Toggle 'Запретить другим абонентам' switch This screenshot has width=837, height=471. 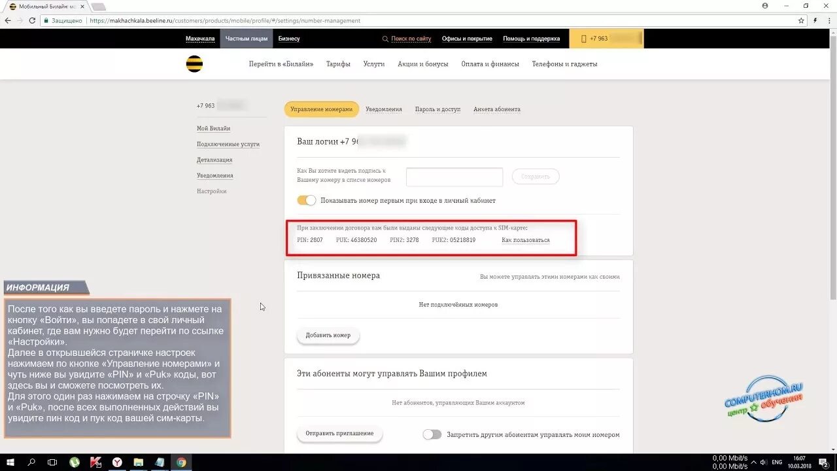[432, 434]
